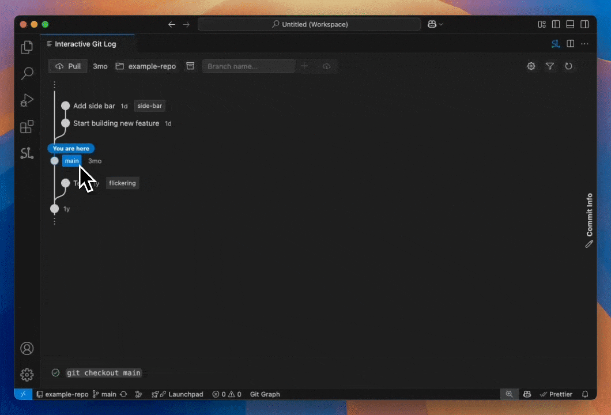Open Git Log settings gear
The height and width of the screenshot is (415, 611).
tap(531, 66)
